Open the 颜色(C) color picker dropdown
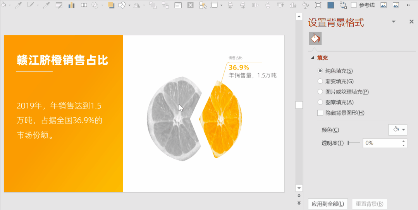This screenshot has height=210, width=418. coord(398,130)
